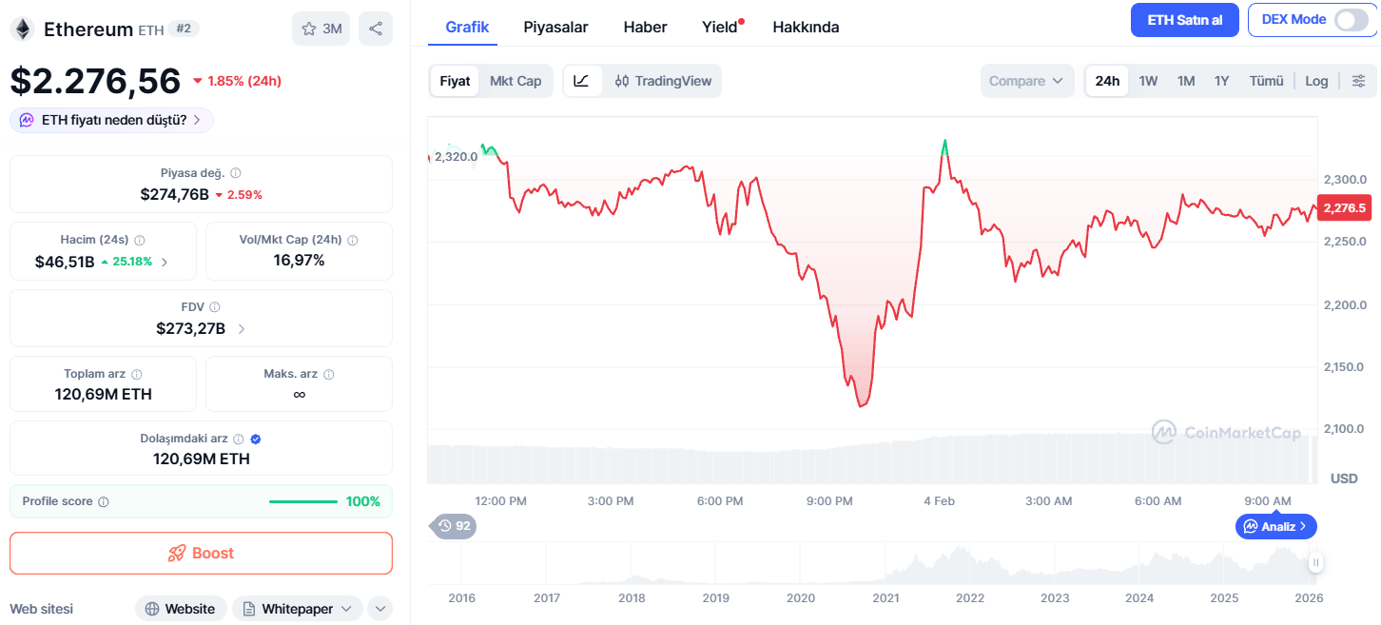Click the #2 rank badge

tap(184, 29)
